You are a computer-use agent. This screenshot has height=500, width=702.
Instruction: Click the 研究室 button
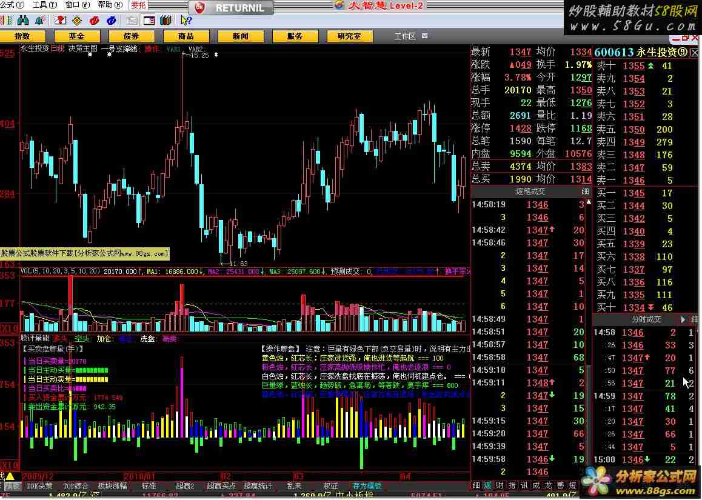(350, 36)
